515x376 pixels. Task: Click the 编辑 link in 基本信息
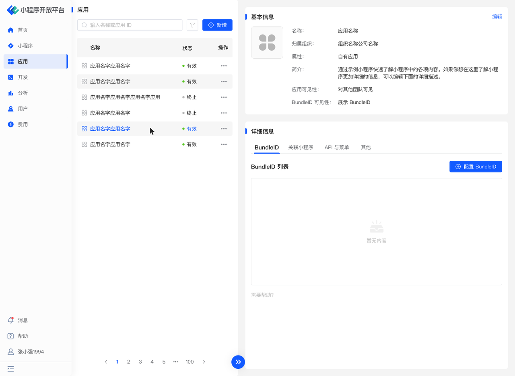point(497,16)
